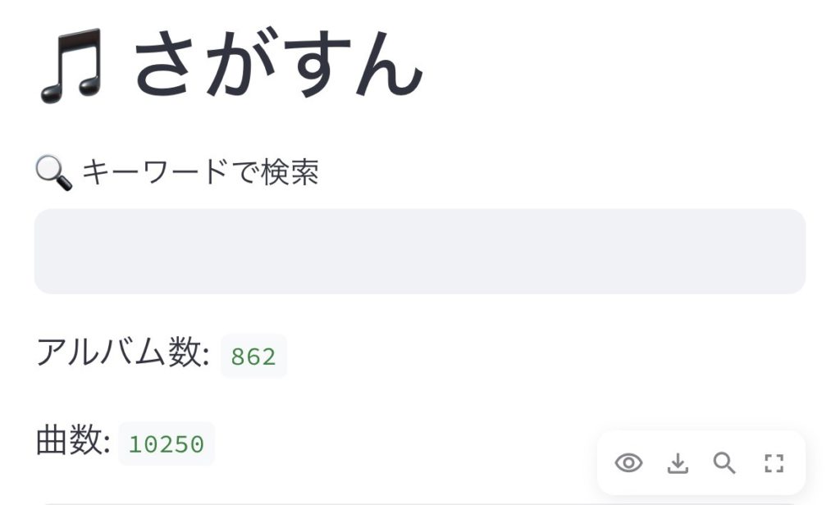Toggle column visibility with the eye icon

[628, 463]
